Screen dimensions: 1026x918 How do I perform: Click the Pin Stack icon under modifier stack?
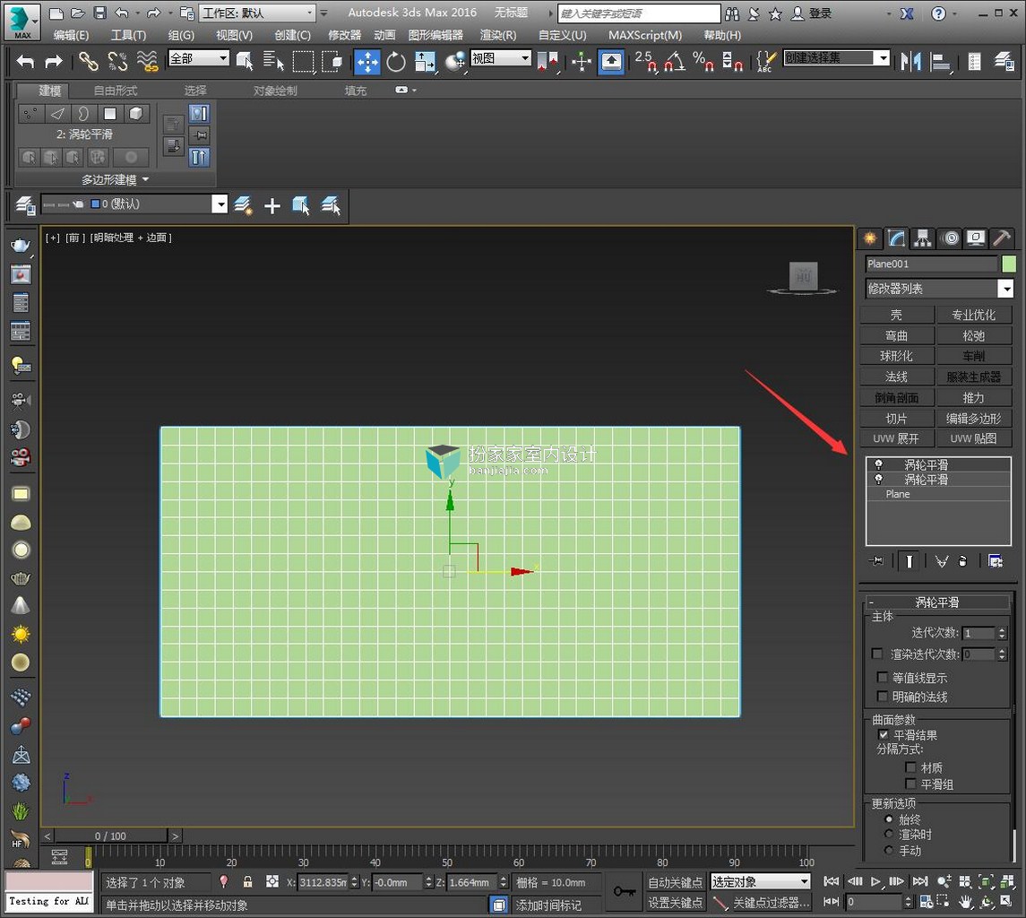click(x=876, y=561)
